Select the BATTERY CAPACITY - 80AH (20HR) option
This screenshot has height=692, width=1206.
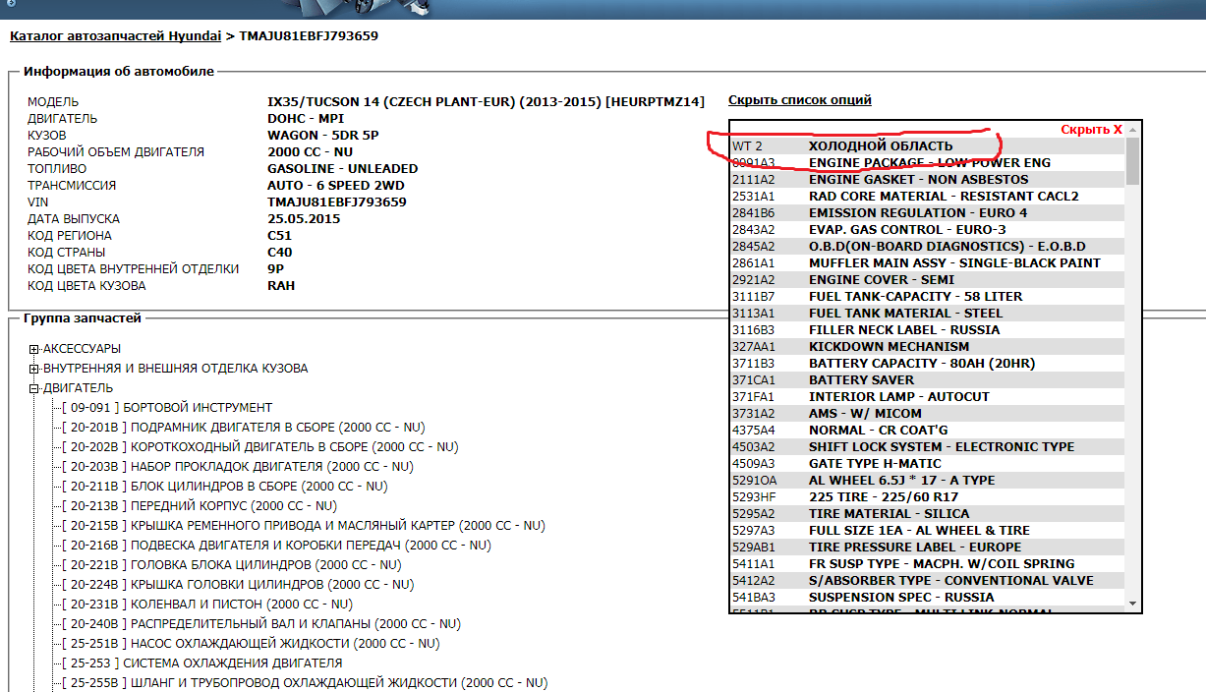point(928,364)
